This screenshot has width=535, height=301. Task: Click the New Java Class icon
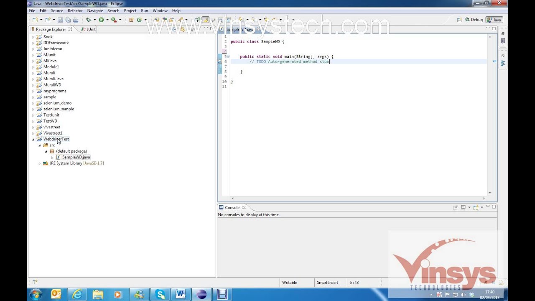click(x=140, y=20)
